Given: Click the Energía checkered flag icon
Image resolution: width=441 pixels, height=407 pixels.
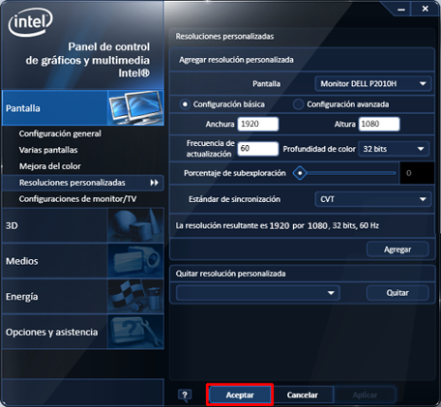Looking at the screenshot, I should click(x=135, y=296).
